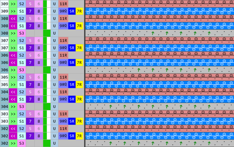Click the << direction arrow in row 304 S2
This screenshot has width=234, height=147.
[x=13, y=92]
